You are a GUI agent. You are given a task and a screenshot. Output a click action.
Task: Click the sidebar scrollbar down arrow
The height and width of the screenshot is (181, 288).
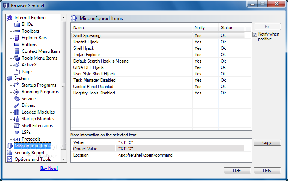click(x=64, y=159)
